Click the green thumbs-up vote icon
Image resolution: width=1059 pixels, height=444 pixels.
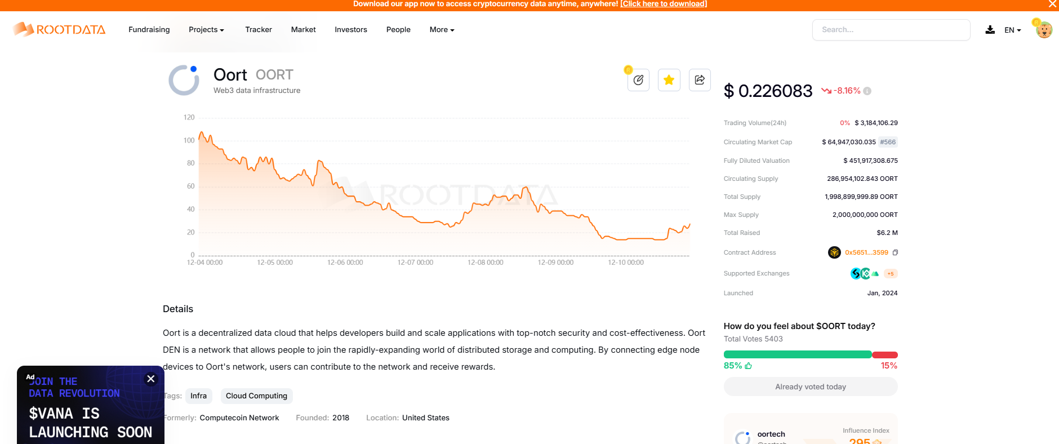click(x=749, y=366)
